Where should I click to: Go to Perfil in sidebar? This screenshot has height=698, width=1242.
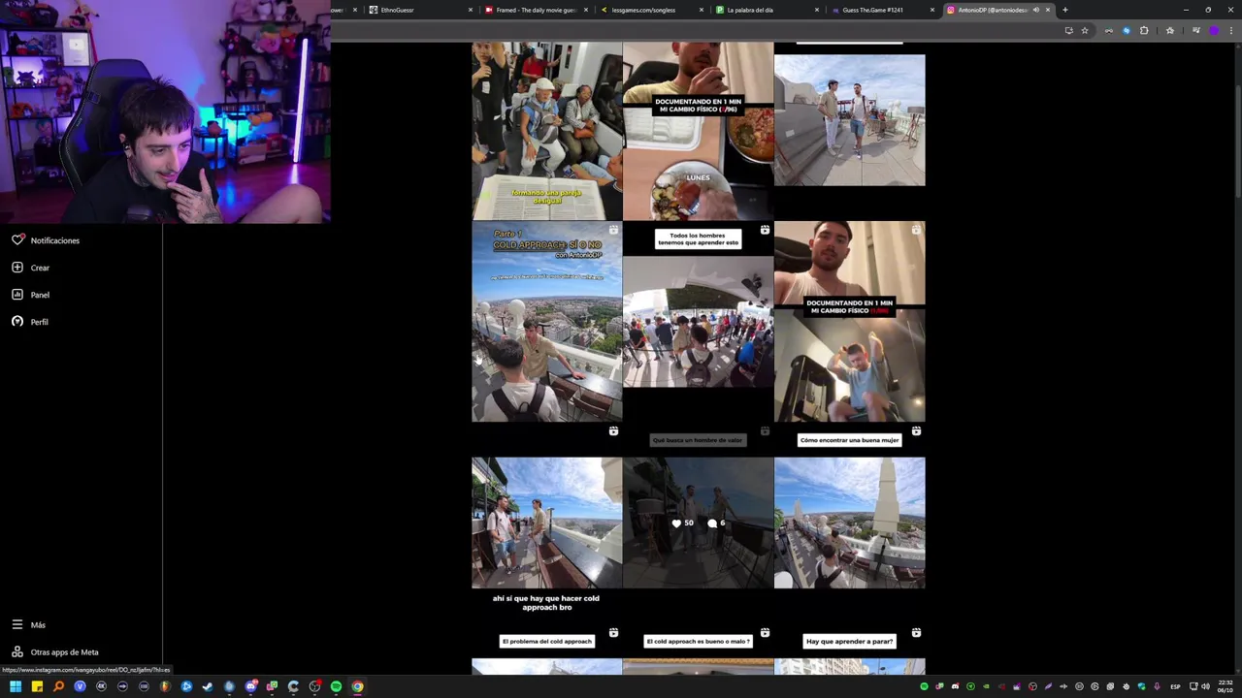coord(39,322)
